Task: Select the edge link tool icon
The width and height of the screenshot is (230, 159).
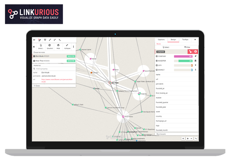Action: (x=50, y=40)
